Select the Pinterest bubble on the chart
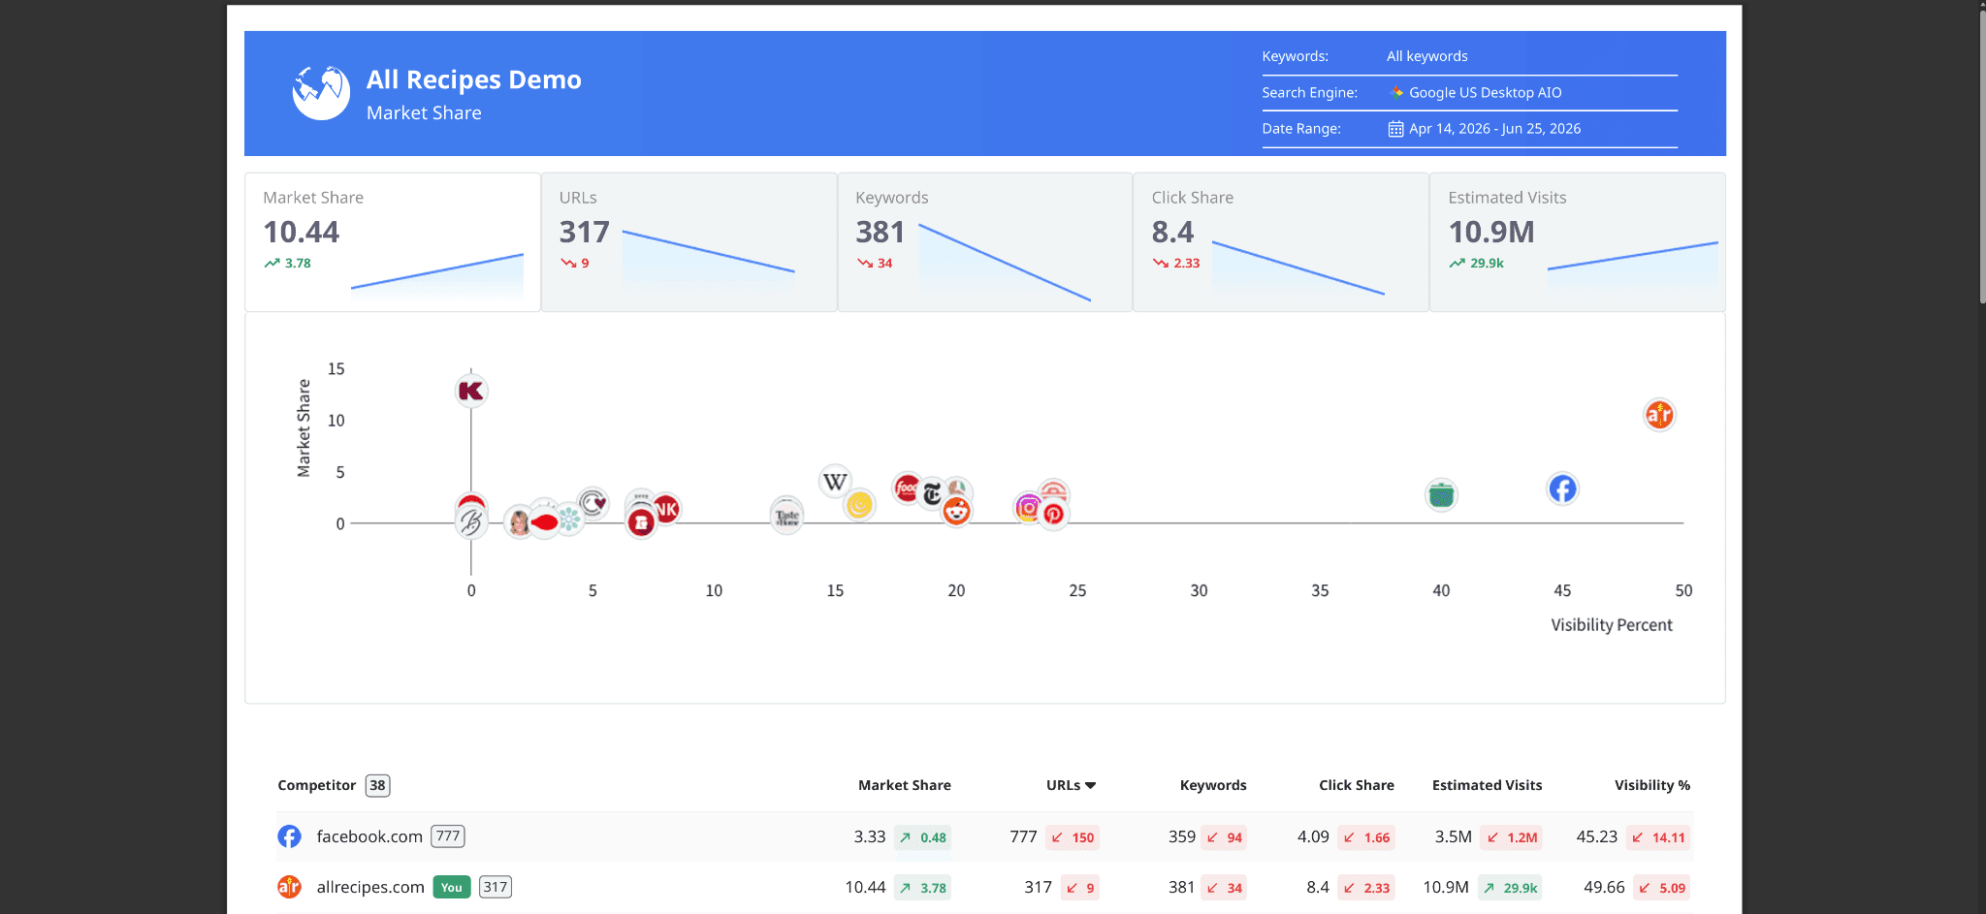This screenshot has width=1986, height=914. (x=1054, y=514)
